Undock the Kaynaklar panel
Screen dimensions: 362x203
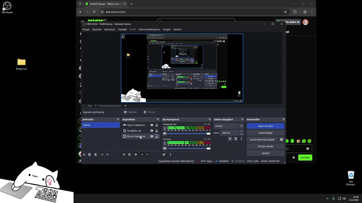click(158, 120)
